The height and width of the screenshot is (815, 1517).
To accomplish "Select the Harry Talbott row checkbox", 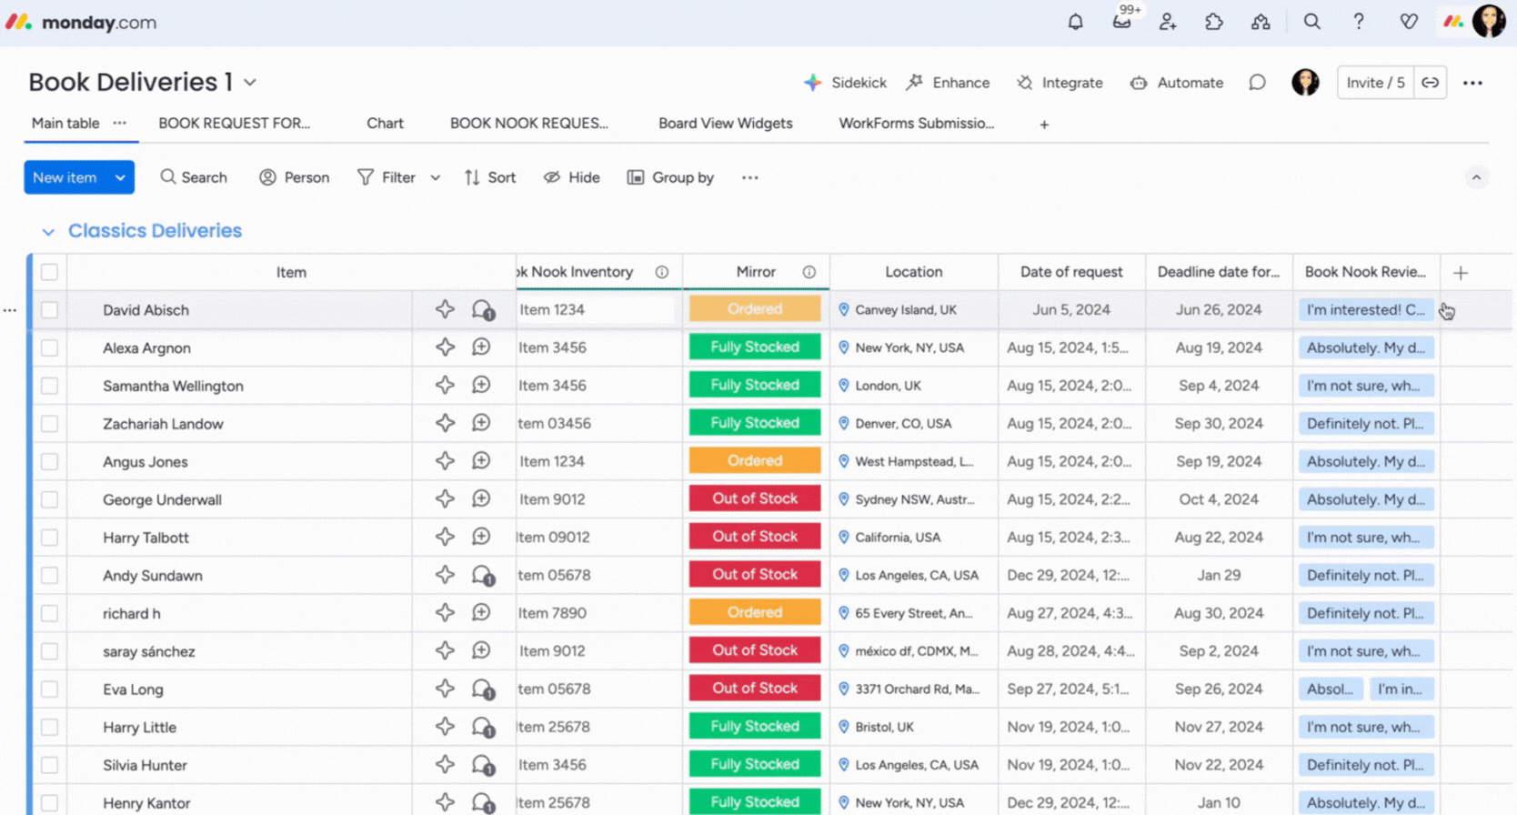I will (50, 538).
